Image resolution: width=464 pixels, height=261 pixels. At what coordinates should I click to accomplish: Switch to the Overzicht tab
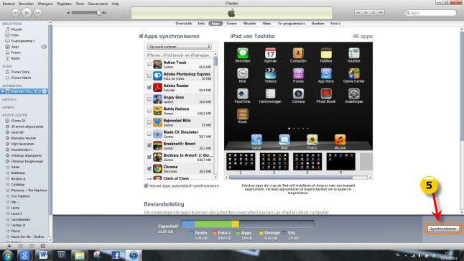[x=183, y=24]
